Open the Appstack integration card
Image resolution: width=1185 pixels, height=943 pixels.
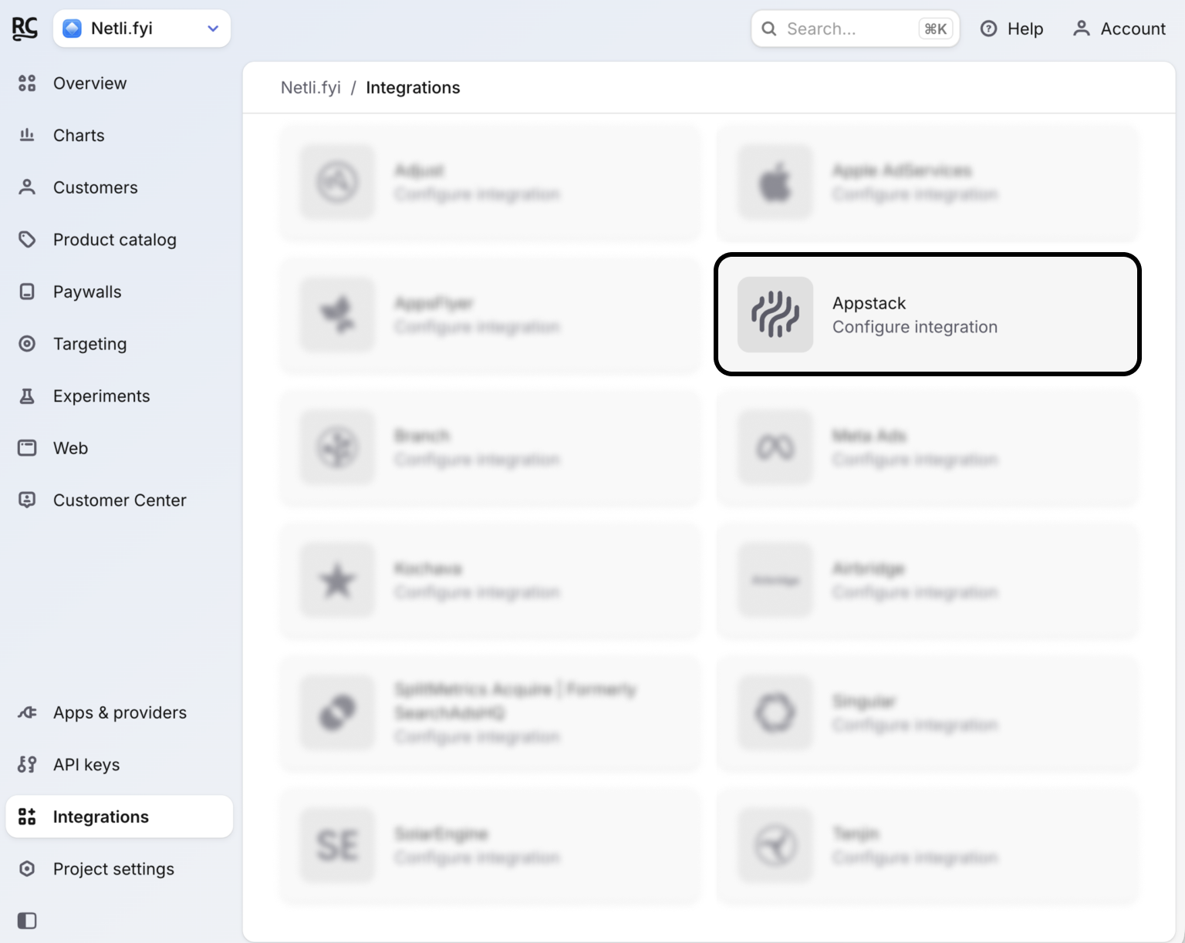pyautogui.click(x=927, y=315)
